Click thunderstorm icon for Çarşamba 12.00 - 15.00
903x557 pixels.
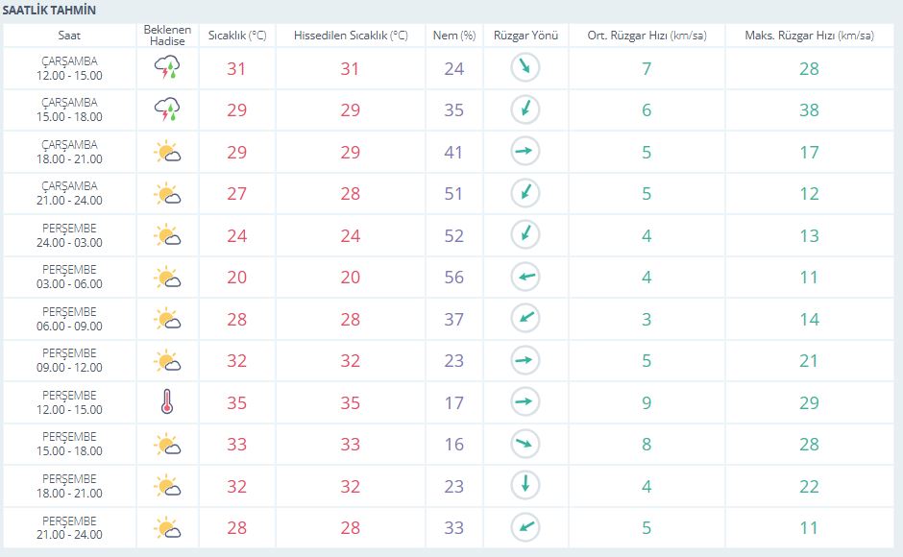[167, 67]
